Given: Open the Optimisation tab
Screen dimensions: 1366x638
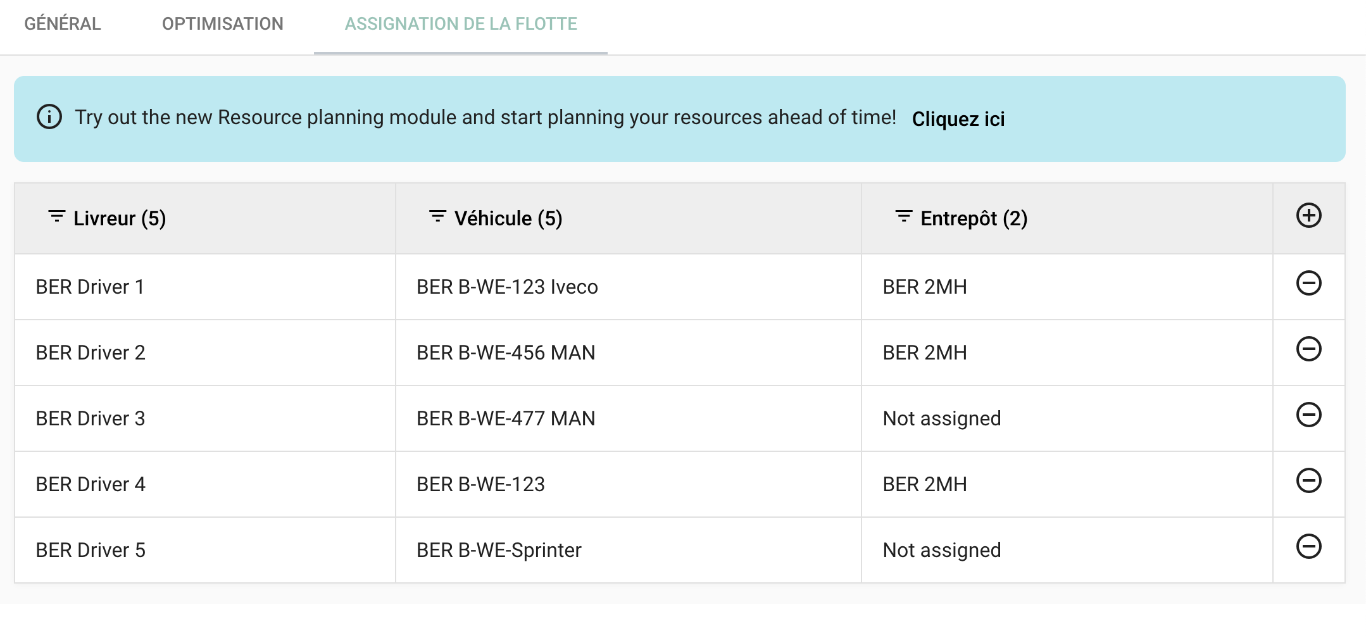Looking at the screenshot, I should coord(223,24).
